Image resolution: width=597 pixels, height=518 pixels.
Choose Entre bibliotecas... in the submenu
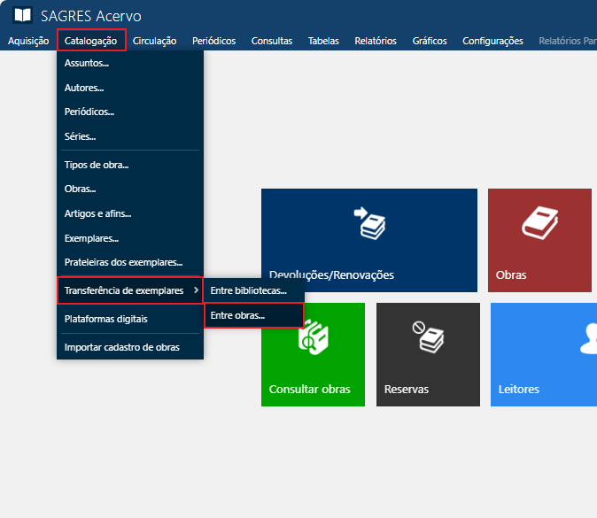tap(254, 290)
